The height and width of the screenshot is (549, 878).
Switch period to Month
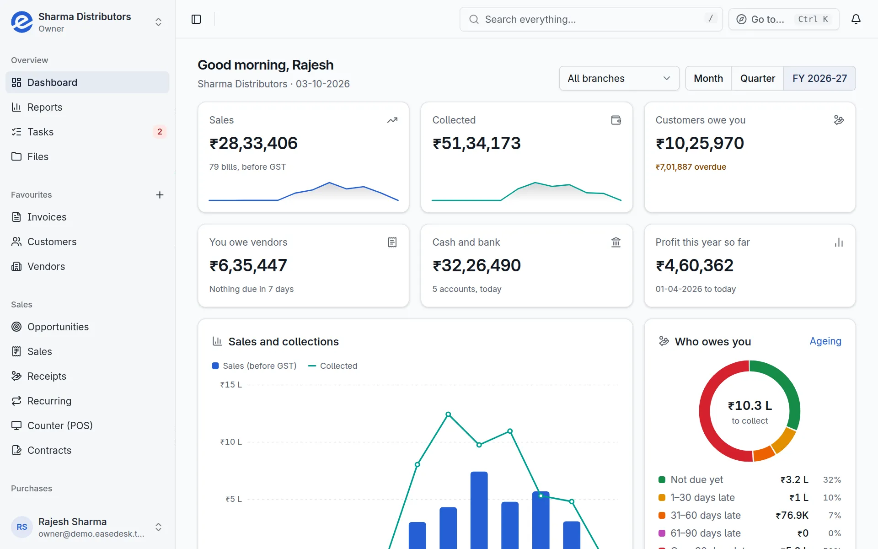(x=708, y=78)
